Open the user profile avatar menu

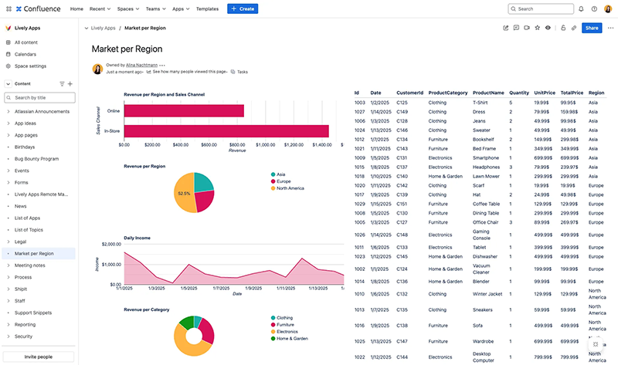608,8
